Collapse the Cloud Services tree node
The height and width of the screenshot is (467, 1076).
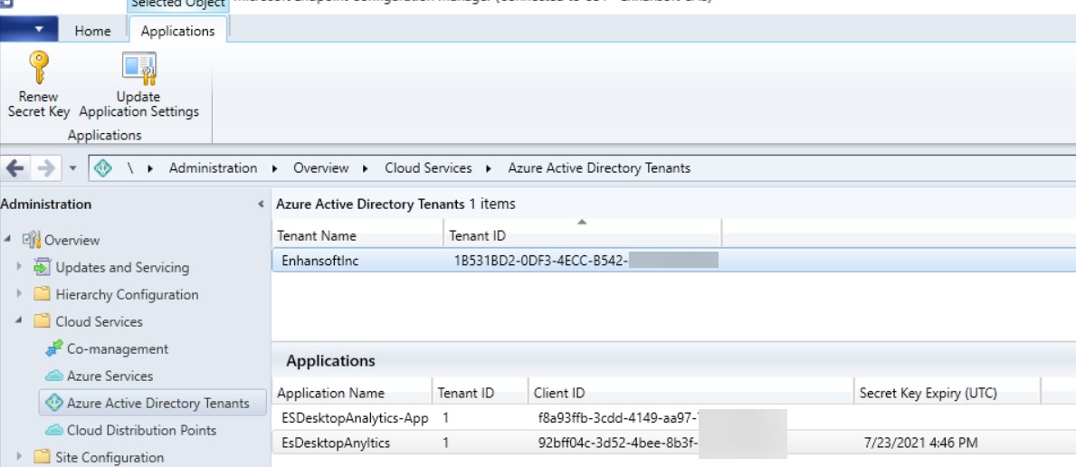coord(19,322)
